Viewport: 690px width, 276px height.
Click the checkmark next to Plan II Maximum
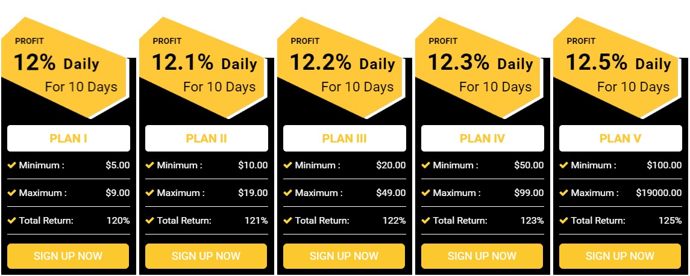[150, 193]
